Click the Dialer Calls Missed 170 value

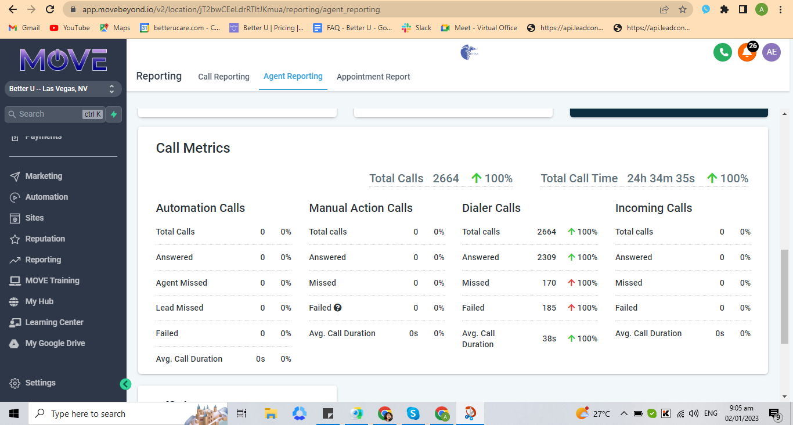[x=549, y=283]
